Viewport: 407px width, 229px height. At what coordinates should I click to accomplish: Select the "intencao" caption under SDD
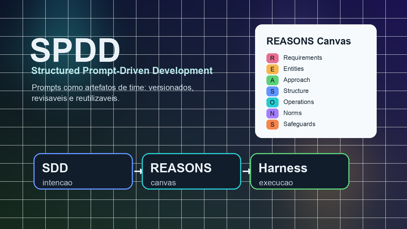57,183
